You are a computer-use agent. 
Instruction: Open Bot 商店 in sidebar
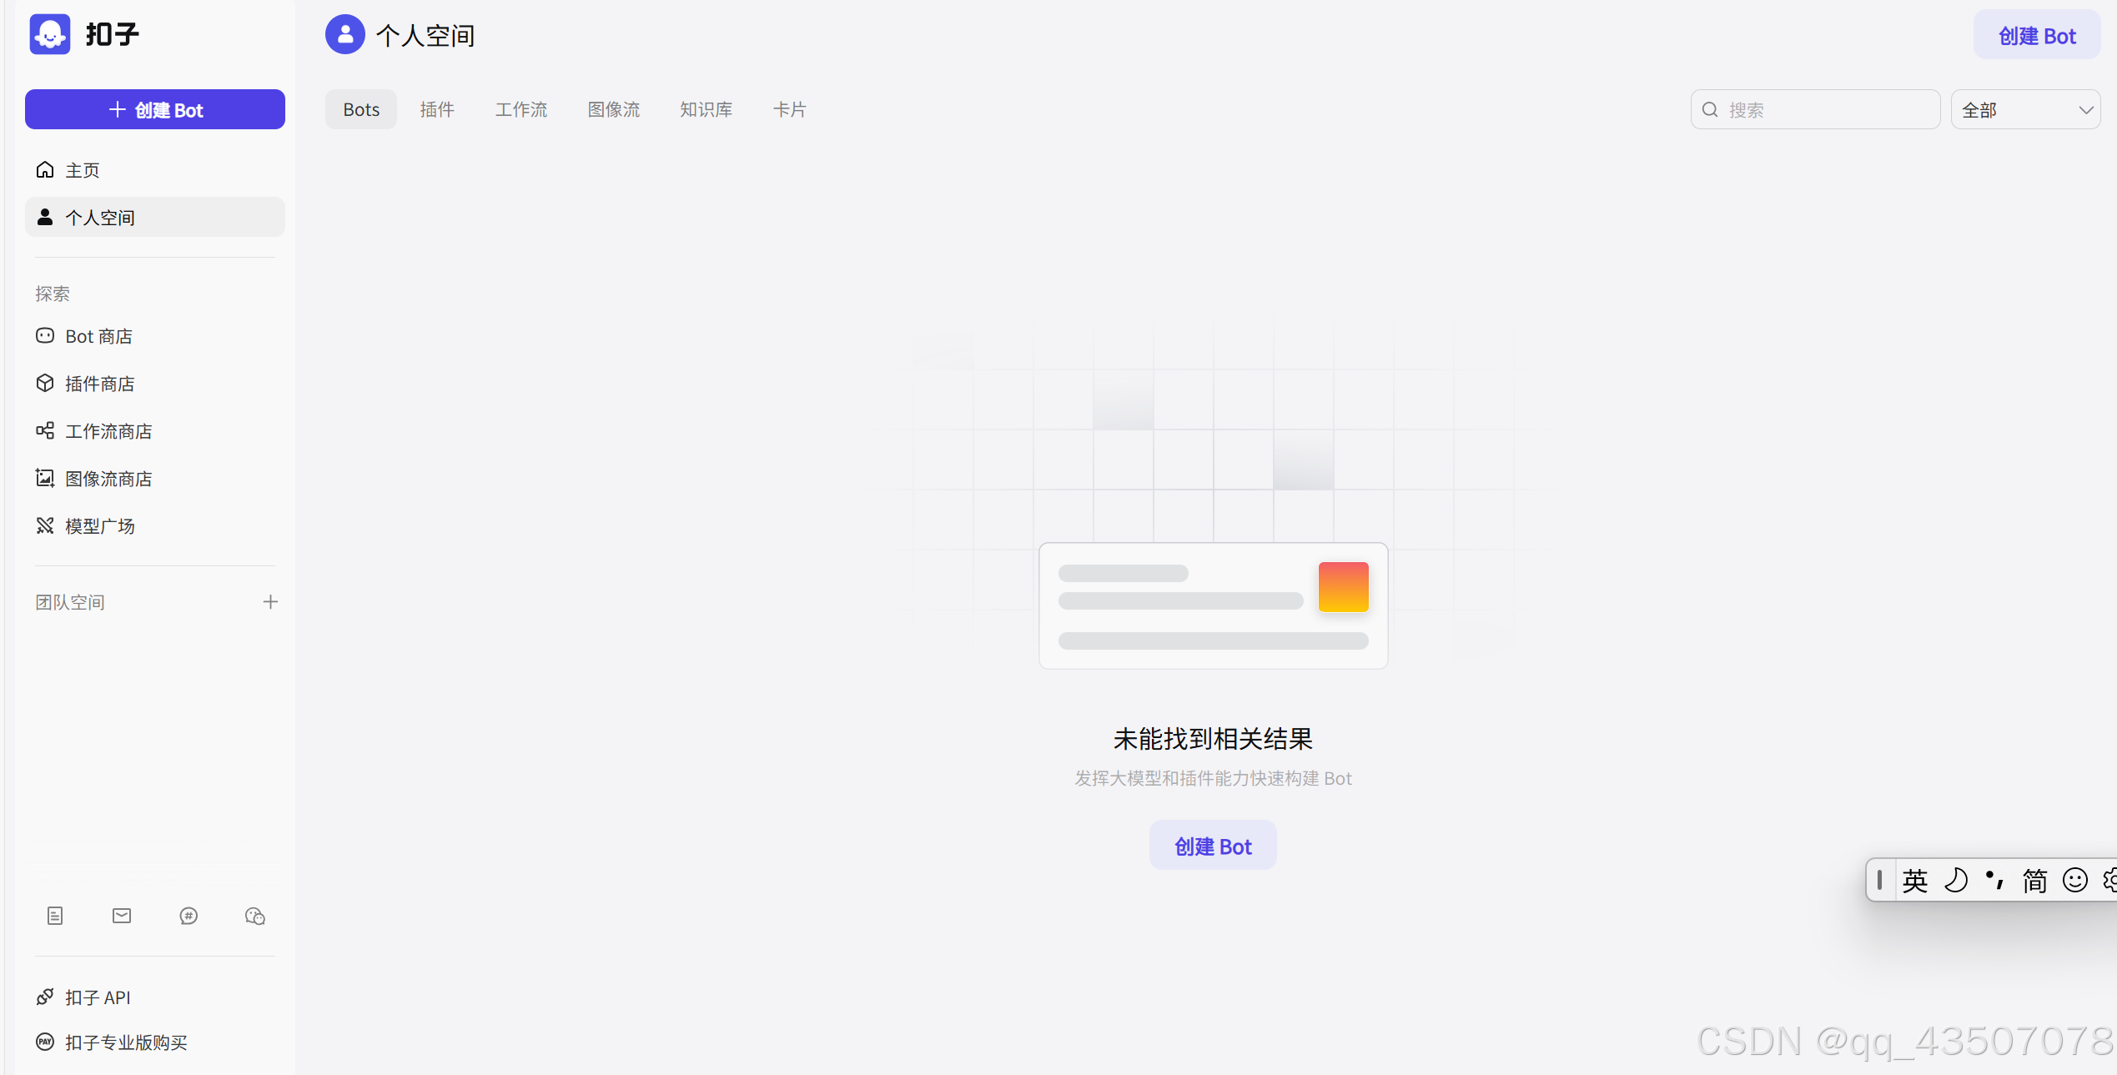tap(98, 336)
